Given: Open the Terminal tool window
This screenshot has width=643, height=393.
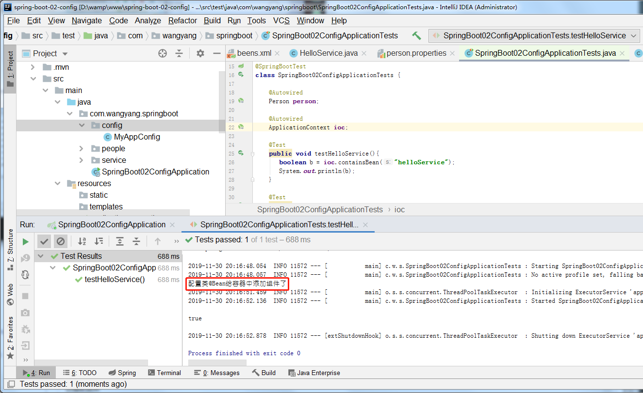Looking at the screenshot, I should (165, 373).
